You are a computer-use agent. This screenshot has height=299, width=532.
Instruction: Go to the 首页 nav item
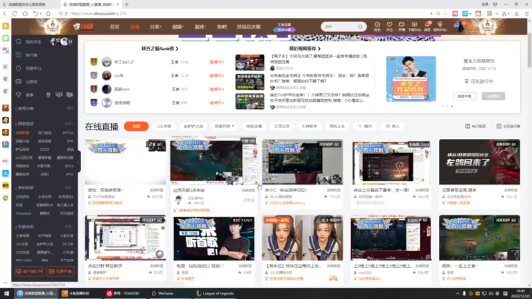(x=114, y=27)
